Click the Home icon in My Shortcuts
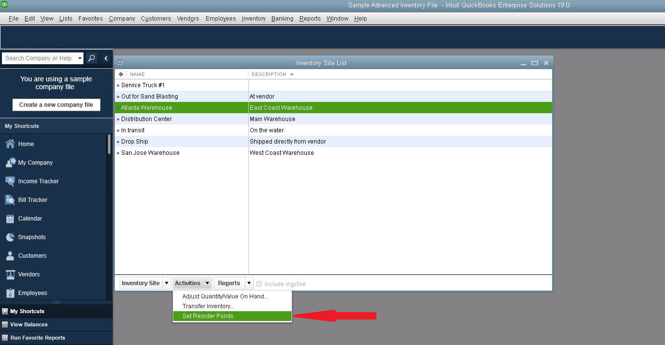Viewport: 665px width, 345px height. click(x=10, y=144)
